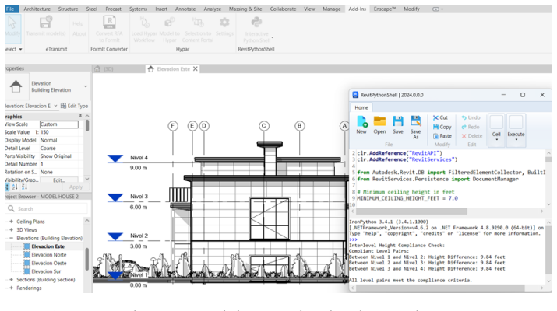Click Project Browser Search field

point(47,208)
